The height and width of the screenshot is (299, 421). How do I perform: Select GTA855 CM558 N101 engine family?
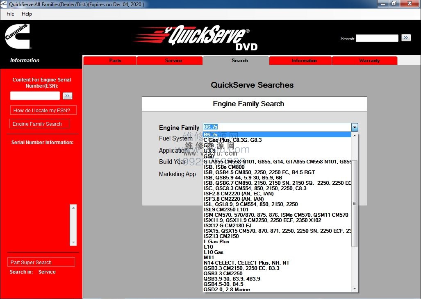coord(277,161)
